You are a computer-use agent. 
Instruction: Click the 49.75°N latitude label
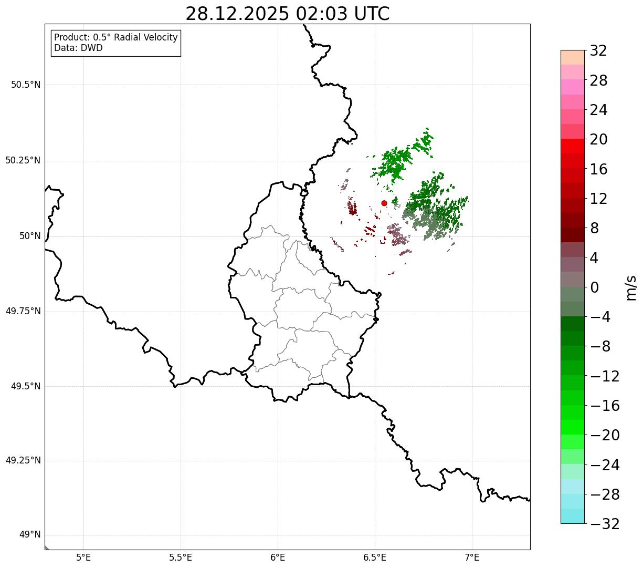[23, 311]
